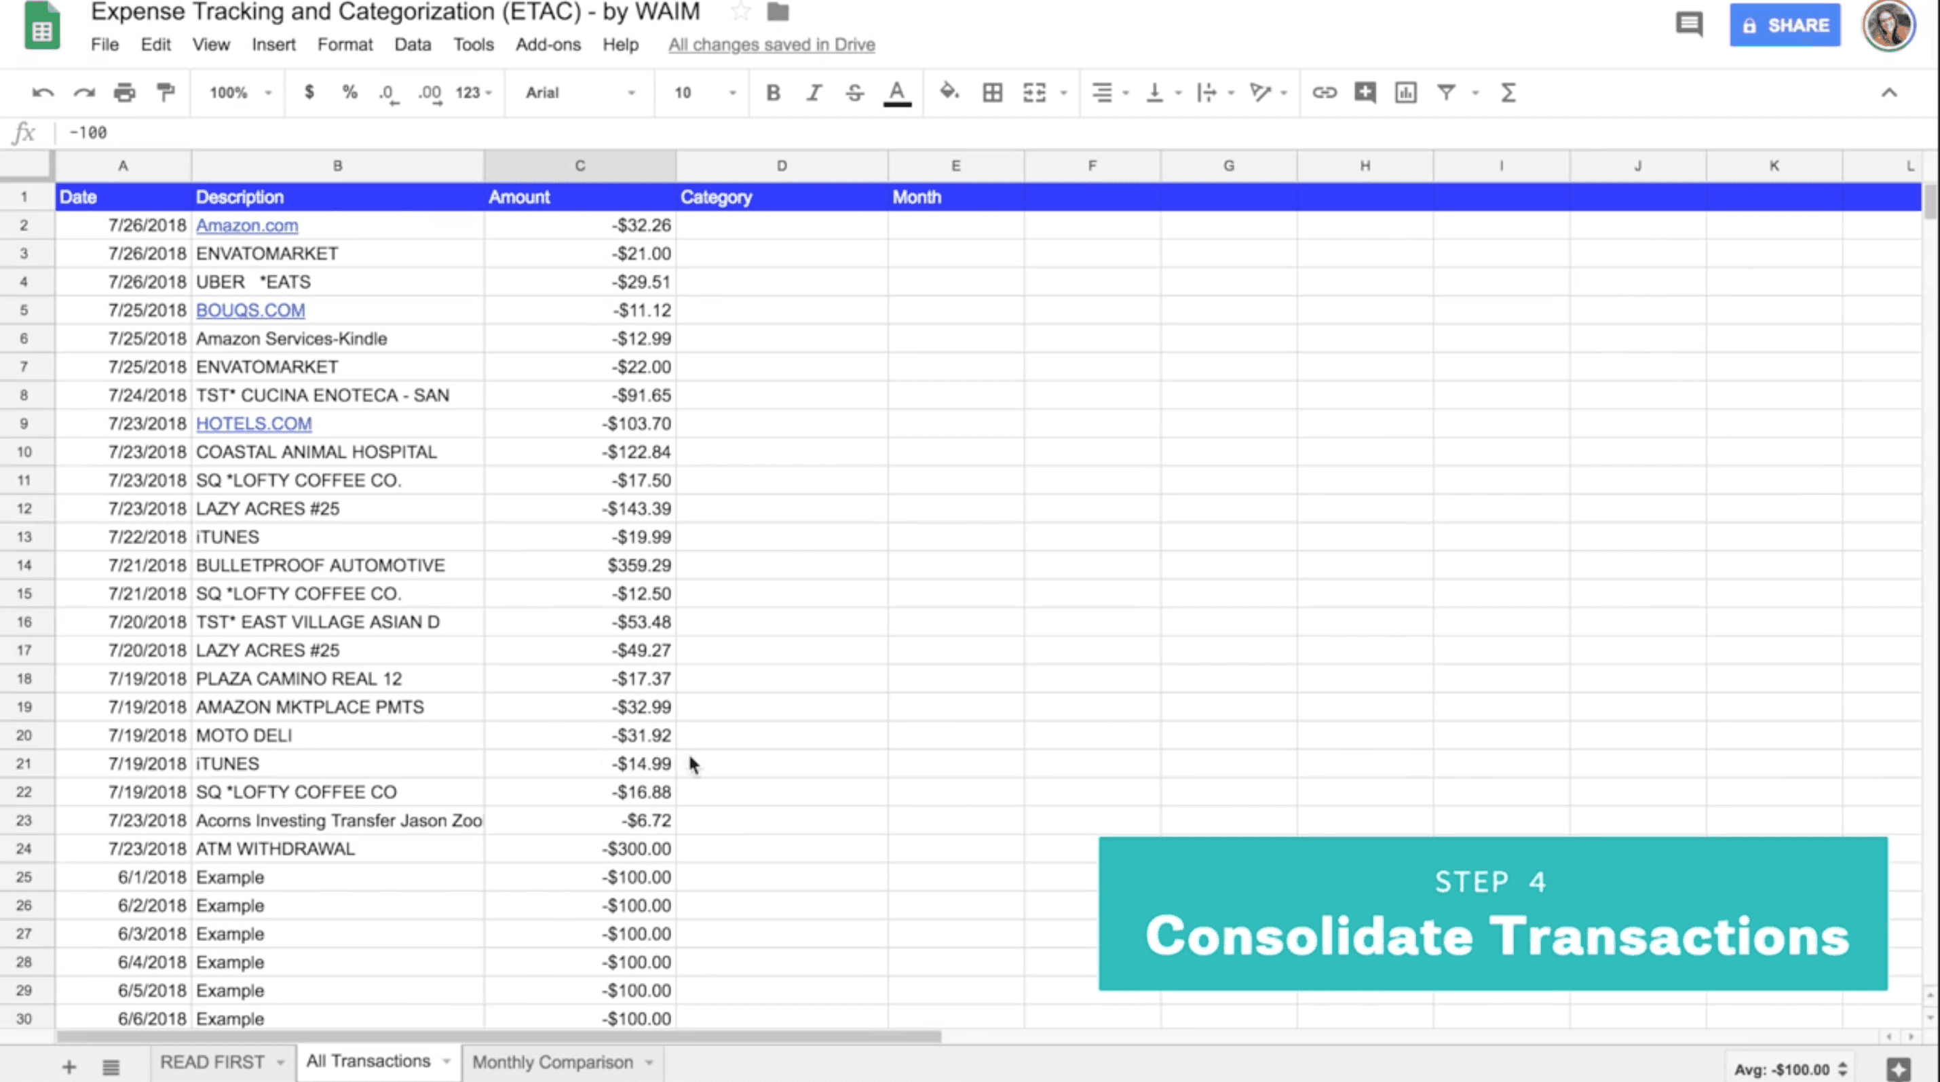Toggle strikethrough formatting
This screenshot has width=1940, height=1082.
click(854, 93)
